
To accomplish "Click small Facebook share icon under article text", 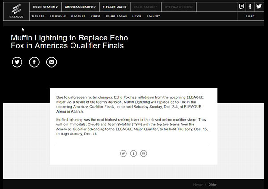I will click(x=134, y=153).
